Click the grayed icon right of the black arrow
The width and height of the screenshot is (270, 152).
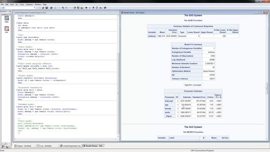click(x=90, y=8)
